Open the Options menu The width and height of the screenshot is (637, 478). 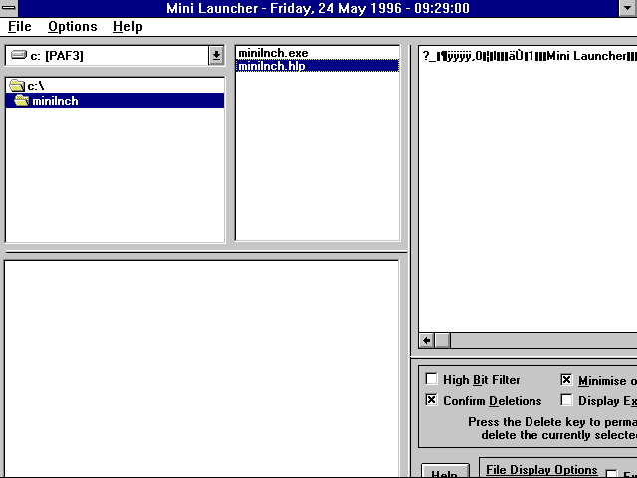72,27
